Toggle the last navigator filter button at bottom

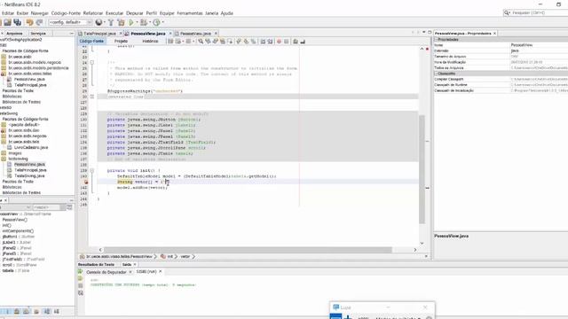tap(57, 311)
